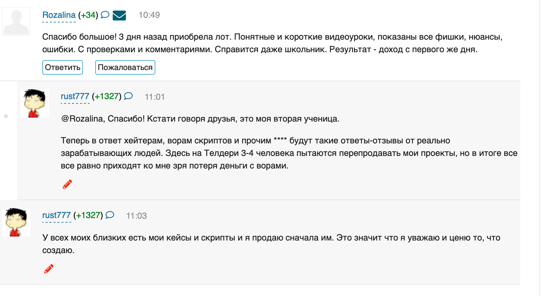Click the envelope message icon next to Rozalina

119,16
